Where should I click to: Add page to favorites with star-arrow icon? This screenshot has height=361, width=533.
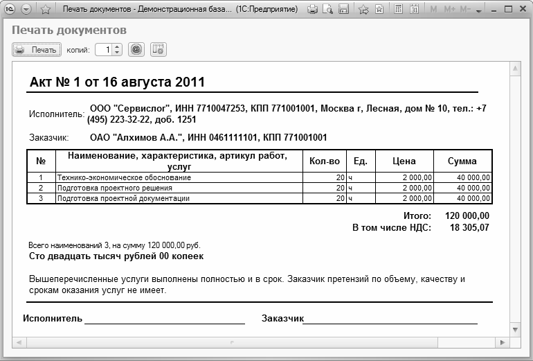point(364,10)
